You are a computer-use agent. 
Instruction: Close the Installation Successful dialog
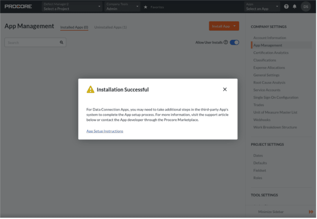(225, 89)
